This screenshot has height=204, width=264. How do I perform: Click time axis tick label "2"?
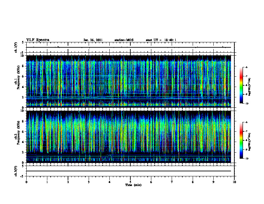click(x=68, y=182)
